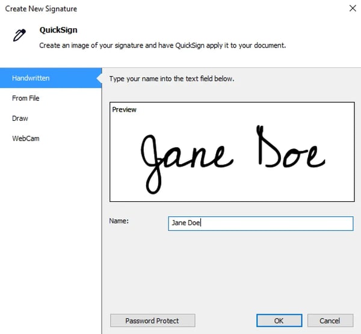Select the Handwritten signature option
The width and height of the screenshot is (361, 334).
click(31, 78)
